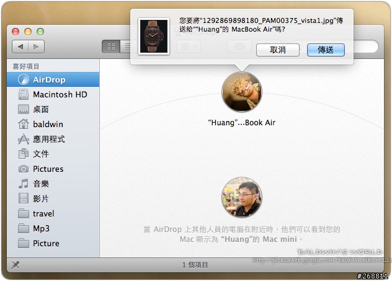Select 桌面 sidebar label
Screen dimensions: 392x281
(41, 109)
